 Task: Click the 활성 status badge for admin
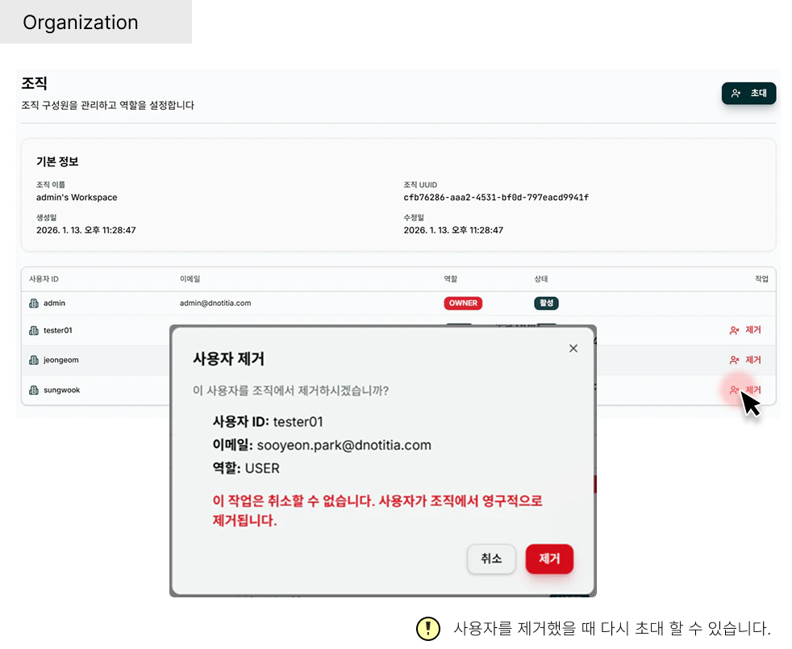click(x=547, y=303)
